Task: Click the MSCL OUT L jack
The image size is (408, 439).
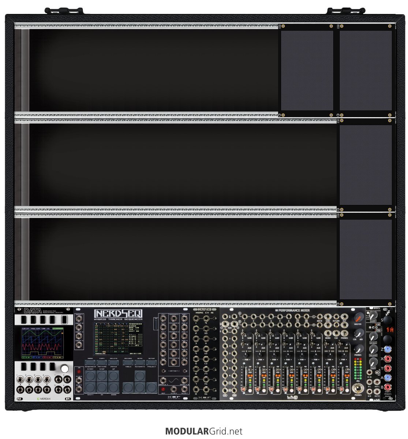Action: tap(377, 382)
